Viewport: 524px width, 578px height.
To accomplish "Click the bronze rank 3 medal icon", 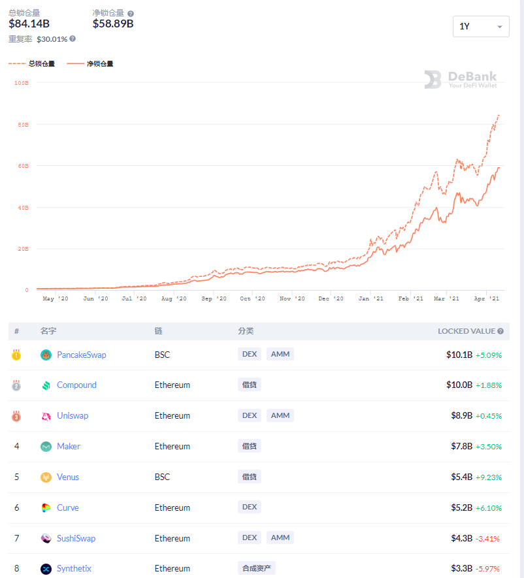I will point(16,416).
